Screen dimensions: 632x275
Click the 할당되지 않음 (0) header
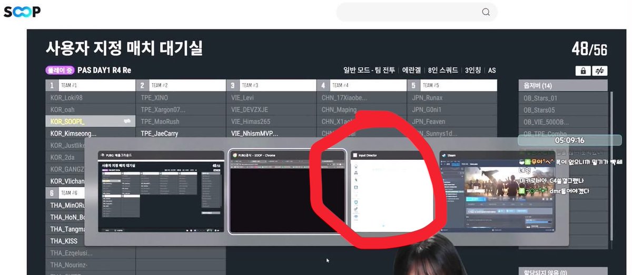(x=562, y=272)
